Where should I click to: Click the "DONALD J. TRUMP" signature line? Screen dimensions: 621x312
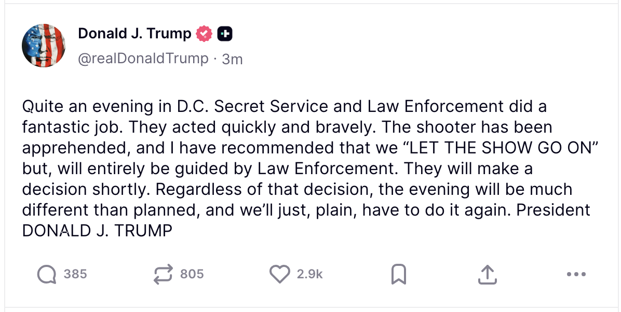pos(97,231)
